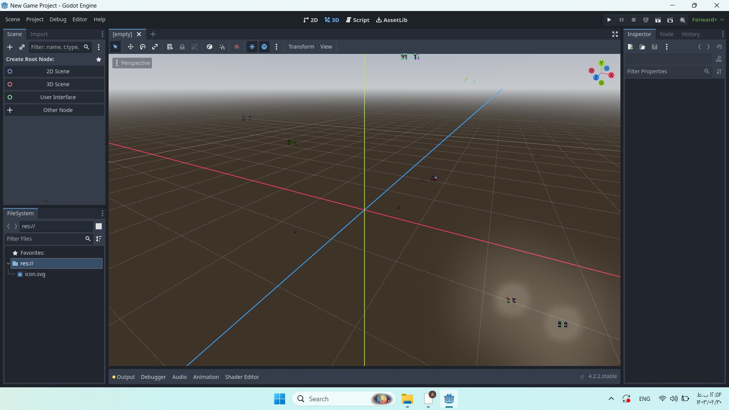Create a new resource in the Inspector
Viewport: 729px width, 410px height.
[630, 47]
